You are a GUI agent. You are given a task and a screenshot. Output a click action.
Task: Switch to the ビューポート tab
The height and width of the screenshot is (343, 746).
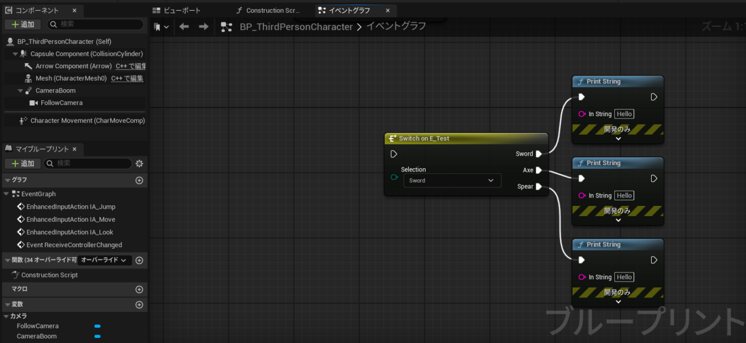coord(182,10)
